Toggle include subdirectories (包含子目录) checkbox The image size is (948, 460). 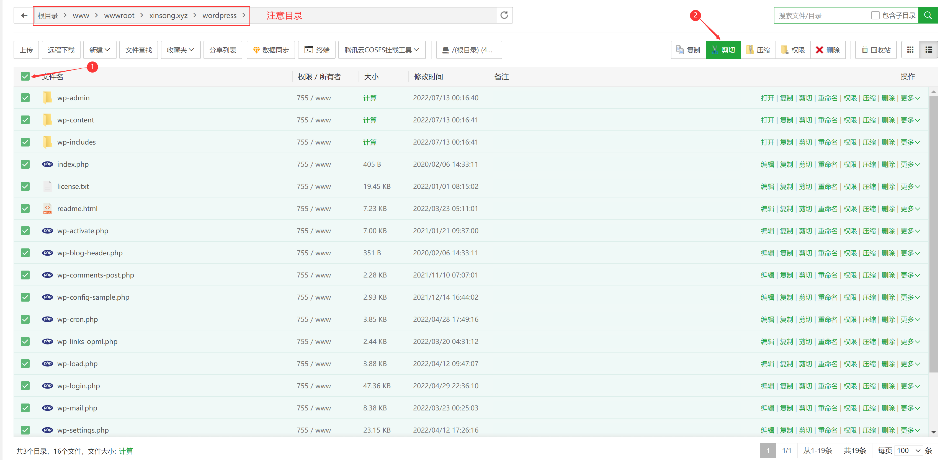pyautogui.click(x=875, y=16)
